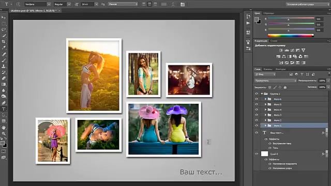
Task: Open the Verdana font family dropdown
Action: [x=49, y=4]
